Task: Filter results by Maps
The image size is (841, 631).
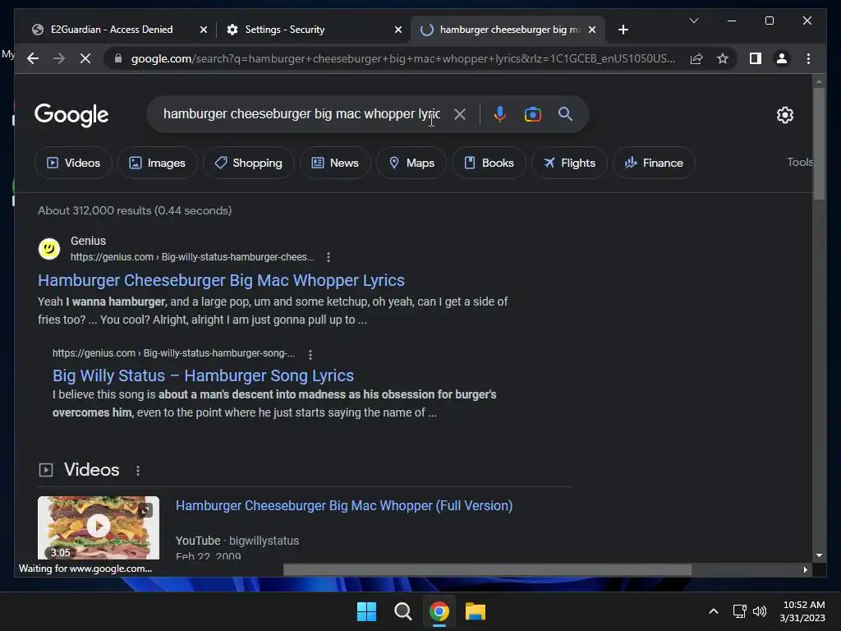Action: click(x=411, y=163)
